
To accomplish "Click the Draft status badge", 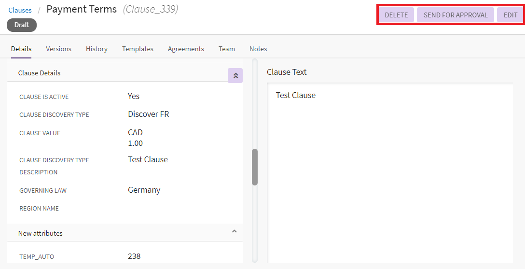I will [22, 25].
